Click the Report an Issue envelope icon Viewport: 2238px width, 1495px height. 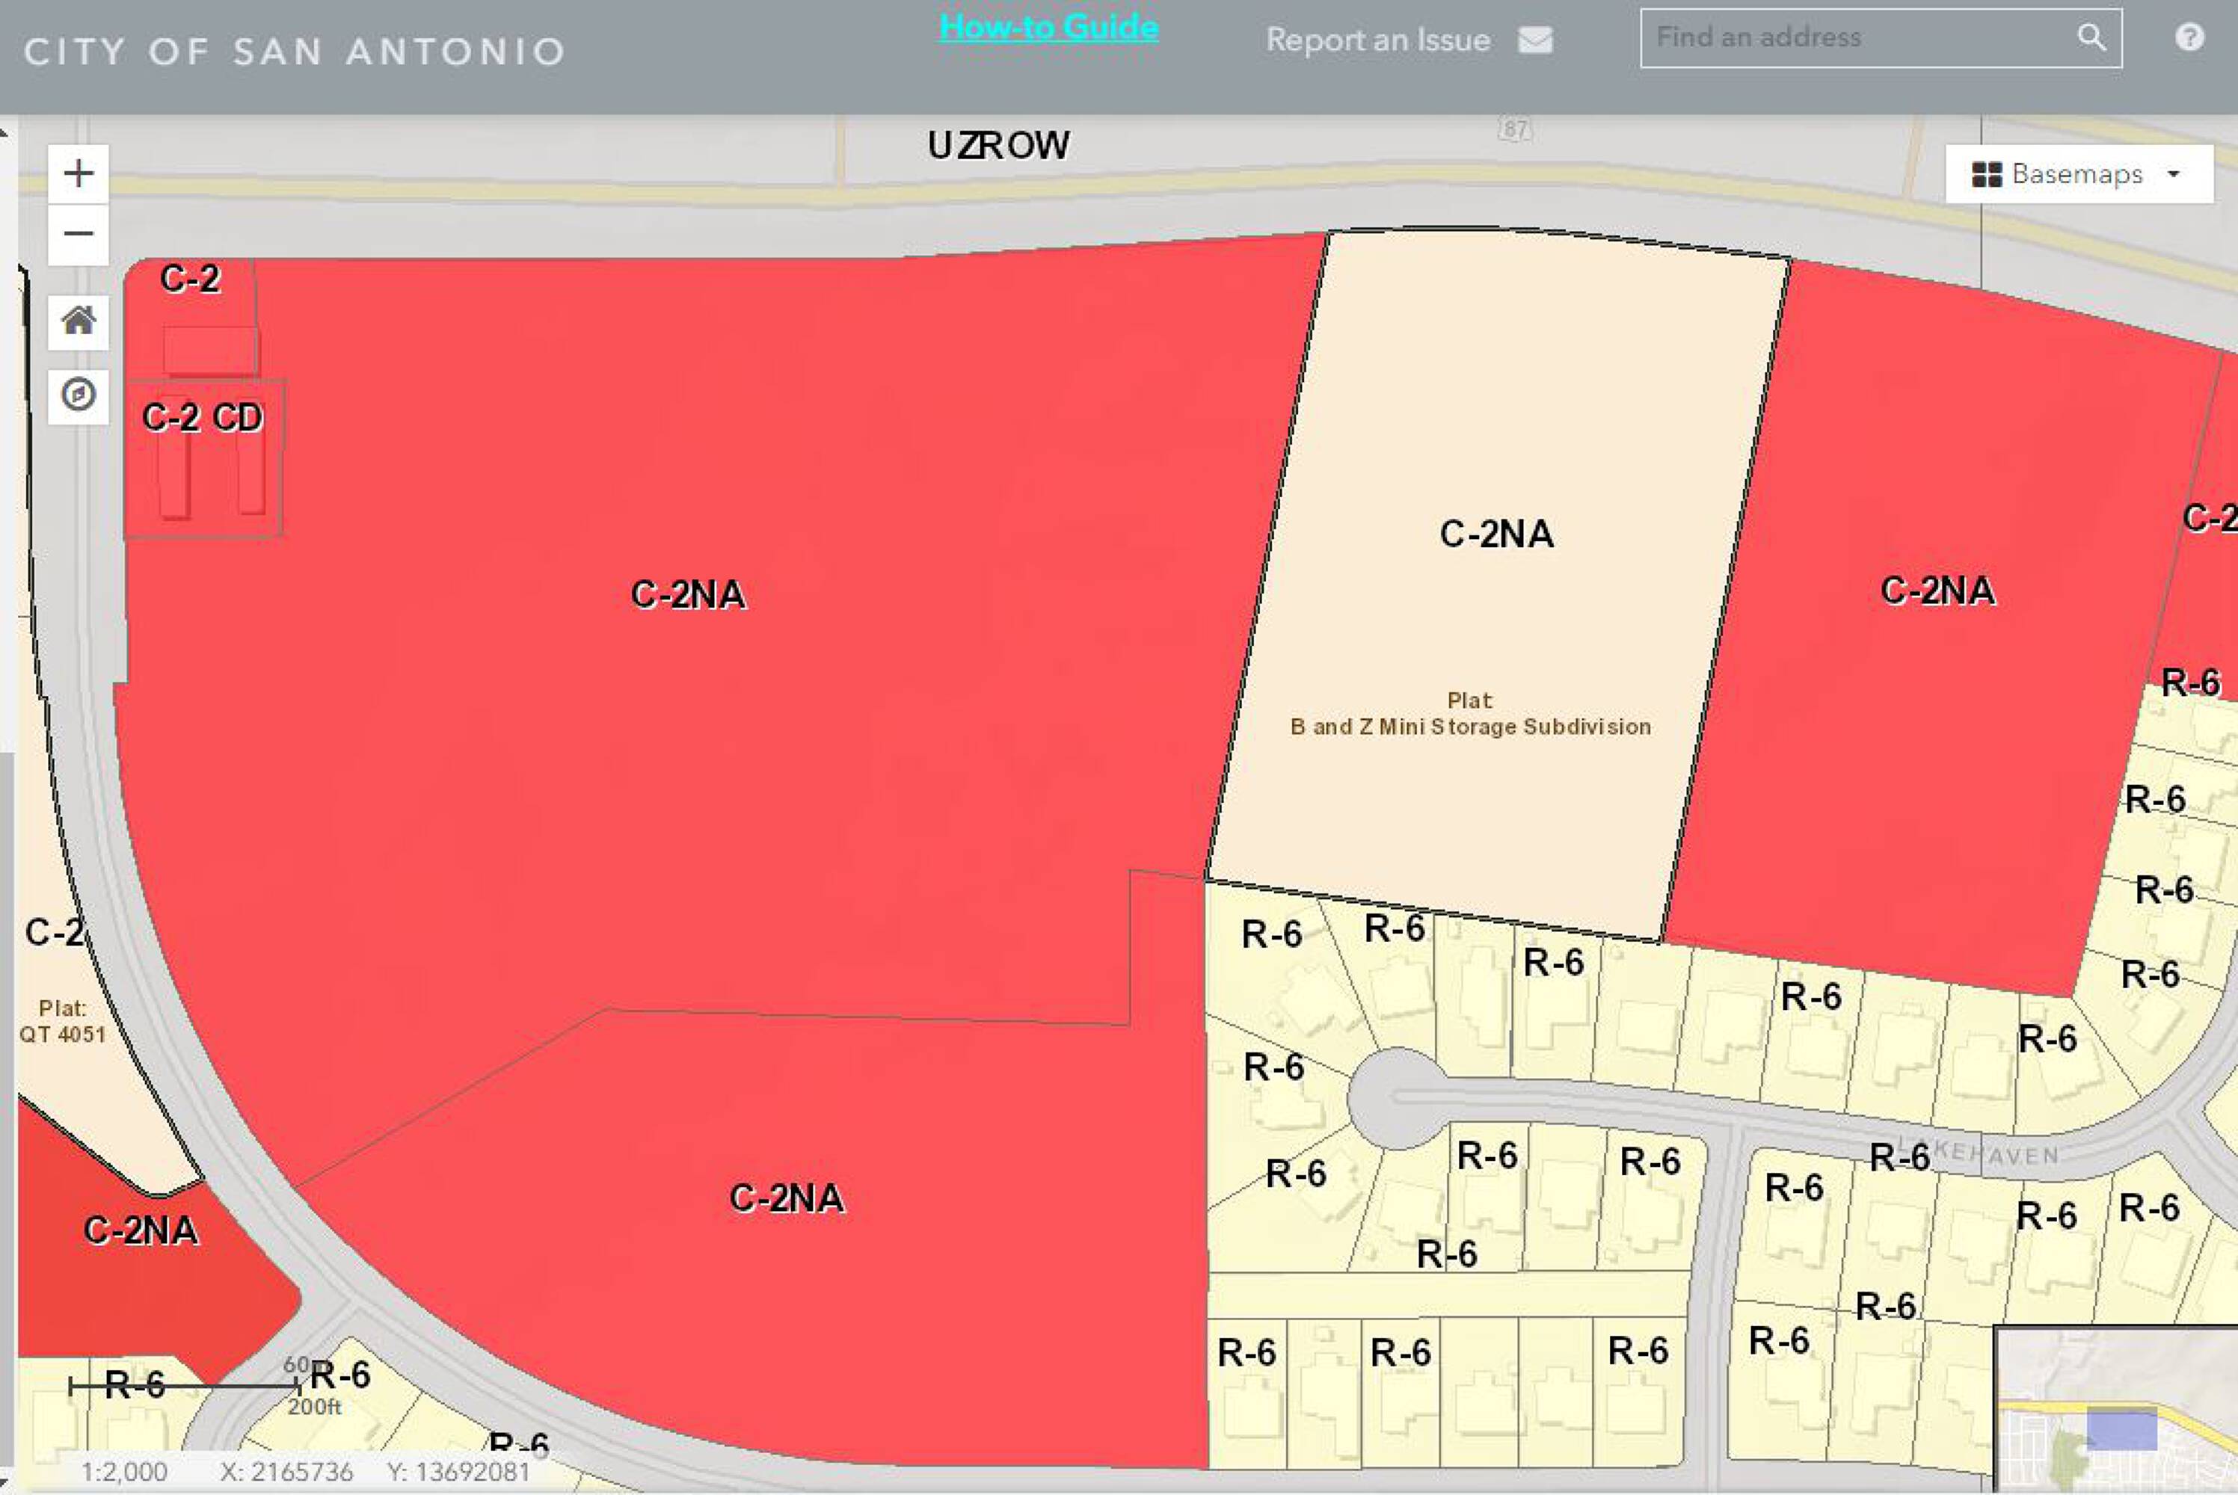point(1534,40)
